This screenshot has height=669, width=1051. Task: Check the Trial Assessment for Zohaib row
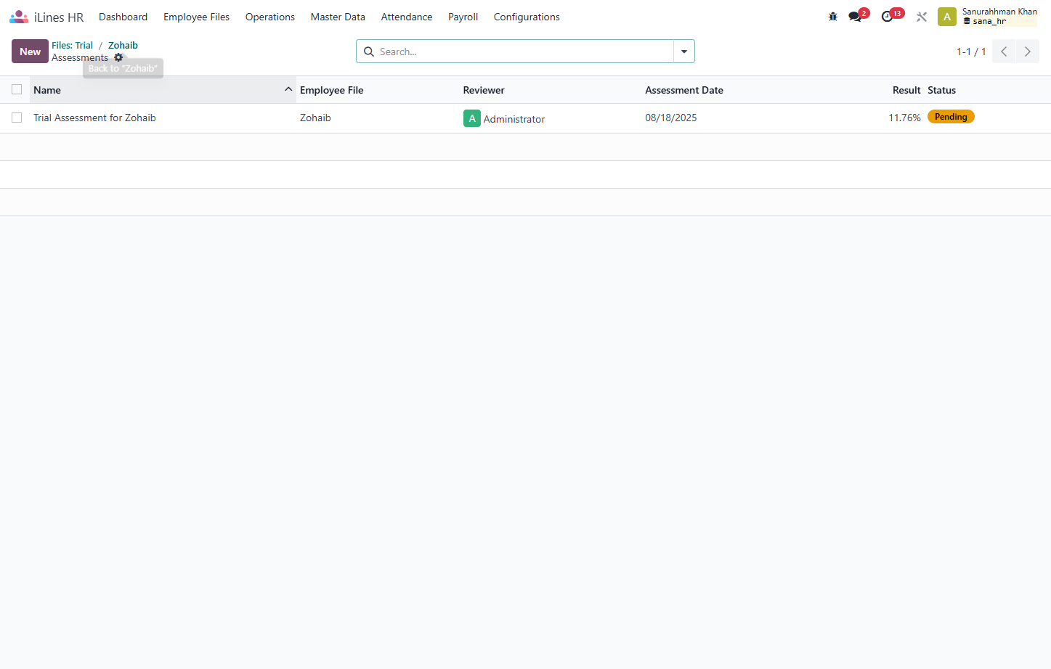click(17, 118)
